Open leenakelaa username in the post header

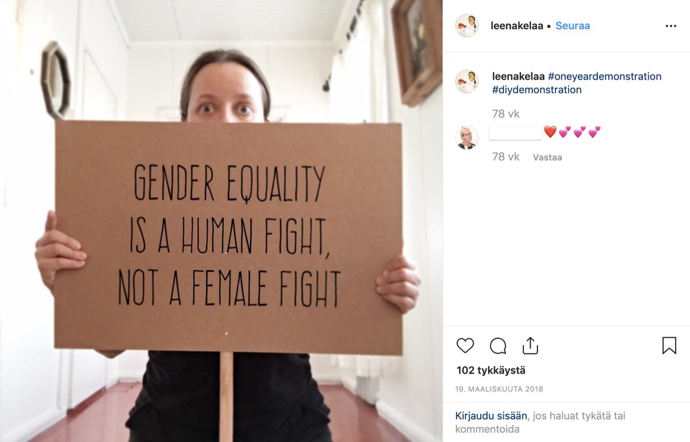click(x=517, y=26)
